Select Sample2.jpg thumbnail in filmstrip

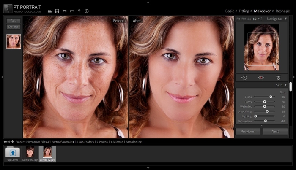47,152
